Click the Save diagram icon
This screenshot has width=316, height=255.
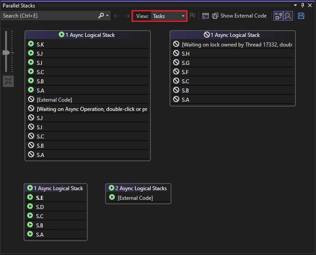[301, 16]
